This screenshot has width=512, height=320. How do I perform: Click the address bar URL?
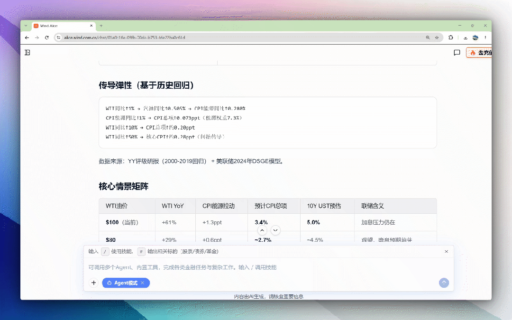[x=124, y=37]
